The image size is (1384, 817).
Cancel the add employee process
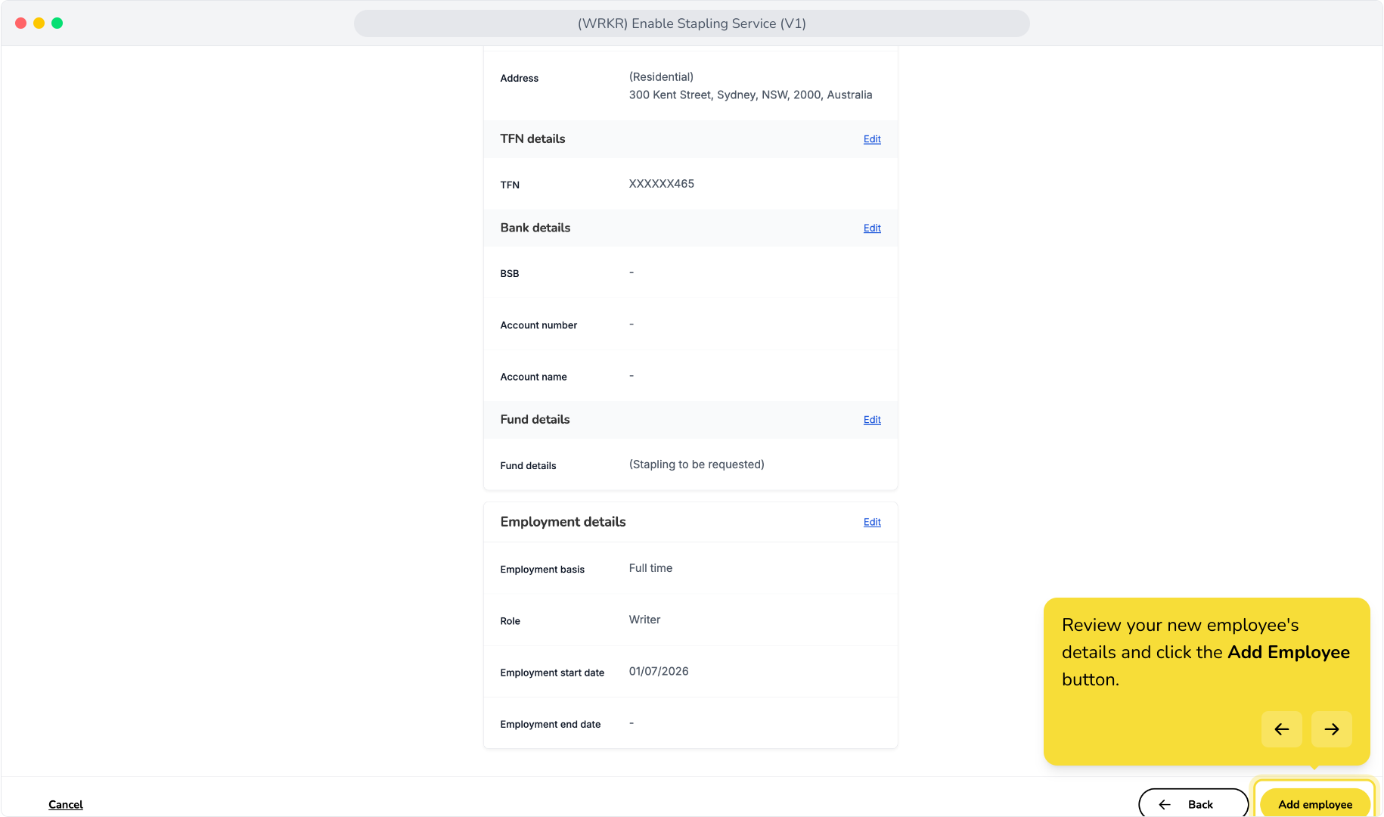(x=66, y=804)
